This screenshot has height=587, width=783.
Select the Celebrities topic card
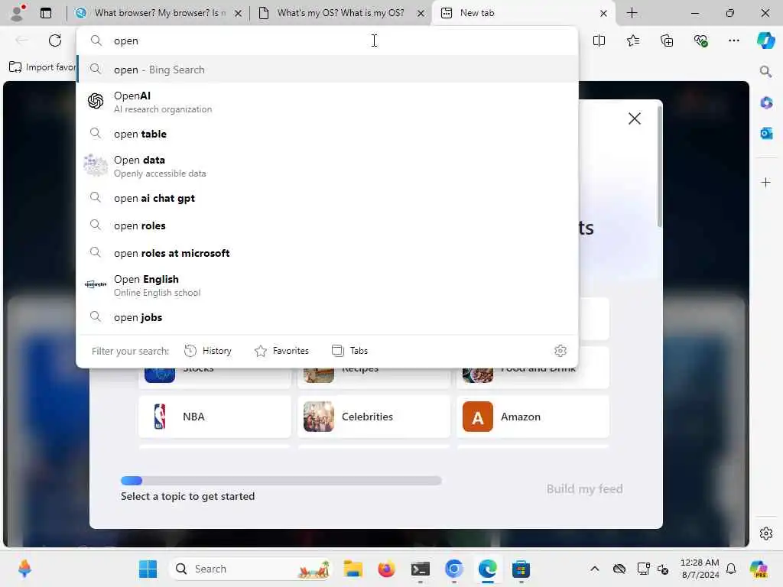(x=373, y=417)
